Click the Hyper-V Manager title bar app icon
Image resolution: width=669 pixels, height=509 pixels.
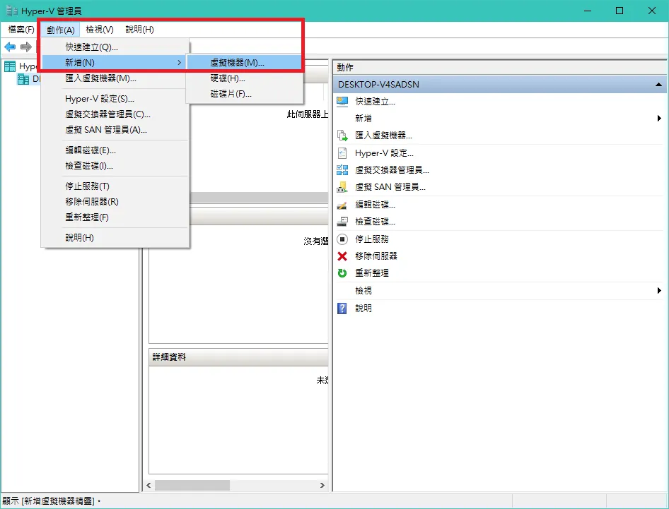tap(11, 11)
